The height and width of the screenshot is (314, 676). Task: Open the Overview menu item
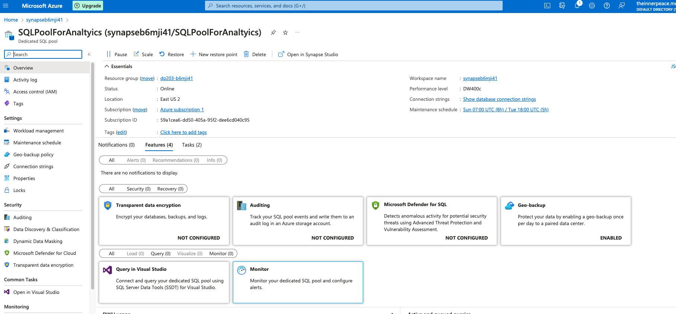(x=45, y=68)
